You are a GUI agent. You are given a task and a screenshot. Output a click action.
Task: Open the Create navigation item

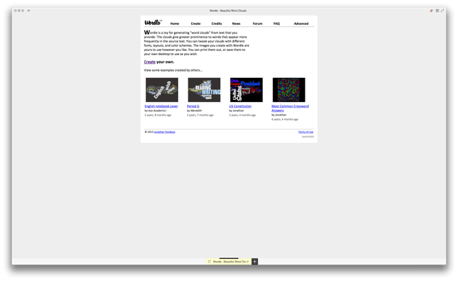click(x=196, y=23)
